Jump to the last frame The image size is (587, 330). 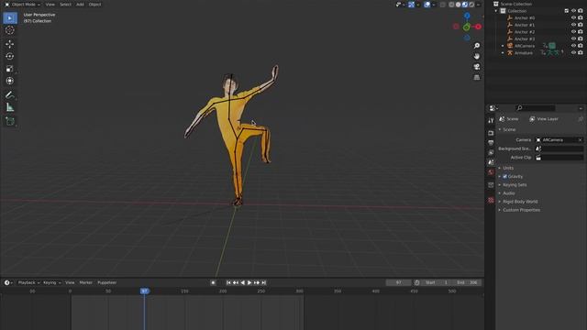point(263,283)
